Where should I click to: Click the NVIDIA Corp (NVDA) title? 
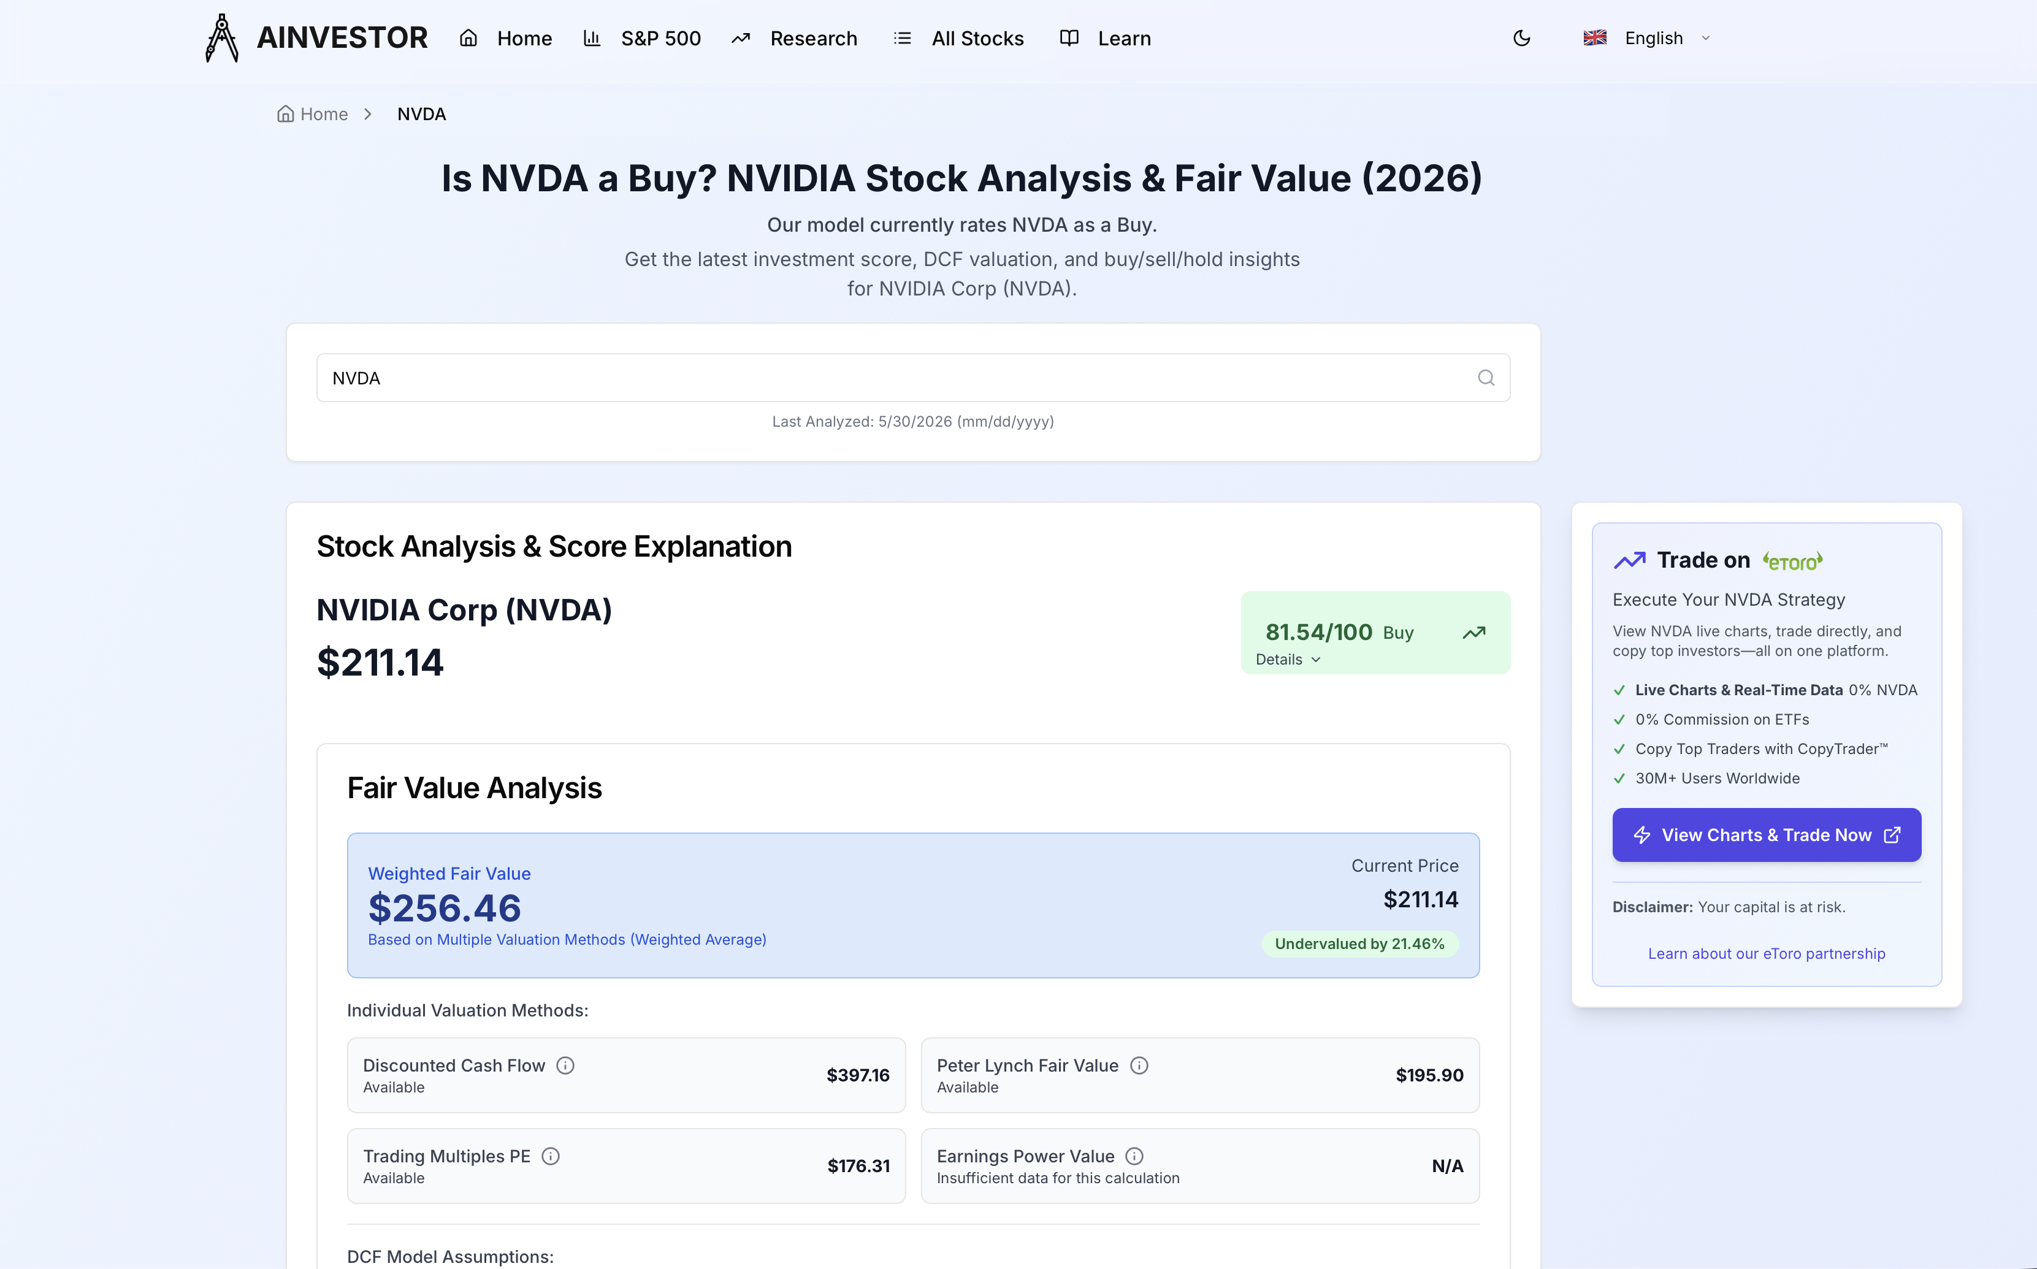pos(464,610)
